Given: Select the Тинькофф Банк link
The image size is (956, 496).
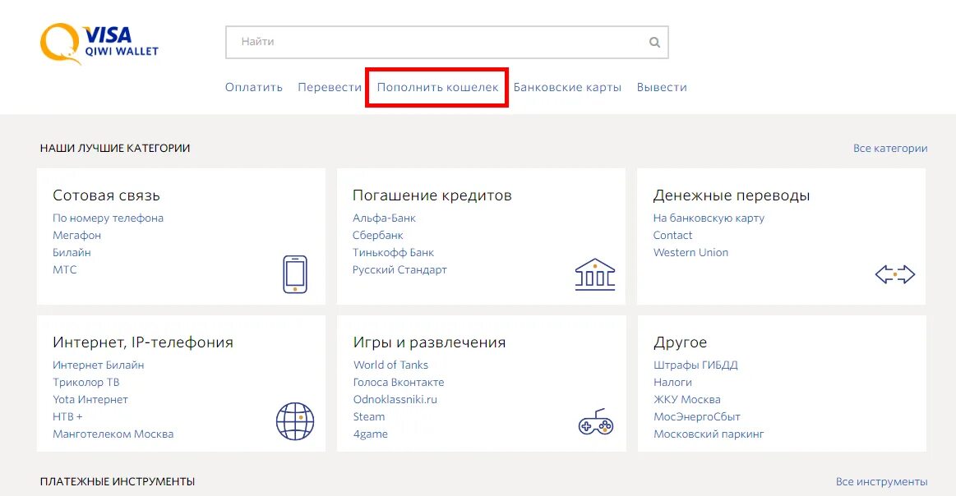Looking at the screenshot, I should [393, 252].
